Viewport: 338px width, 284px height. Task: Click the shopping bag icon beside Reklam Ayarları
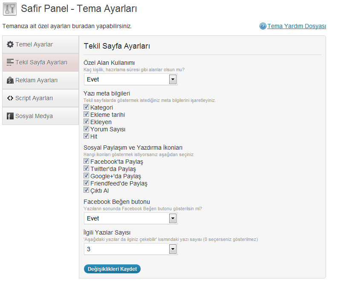10,80
